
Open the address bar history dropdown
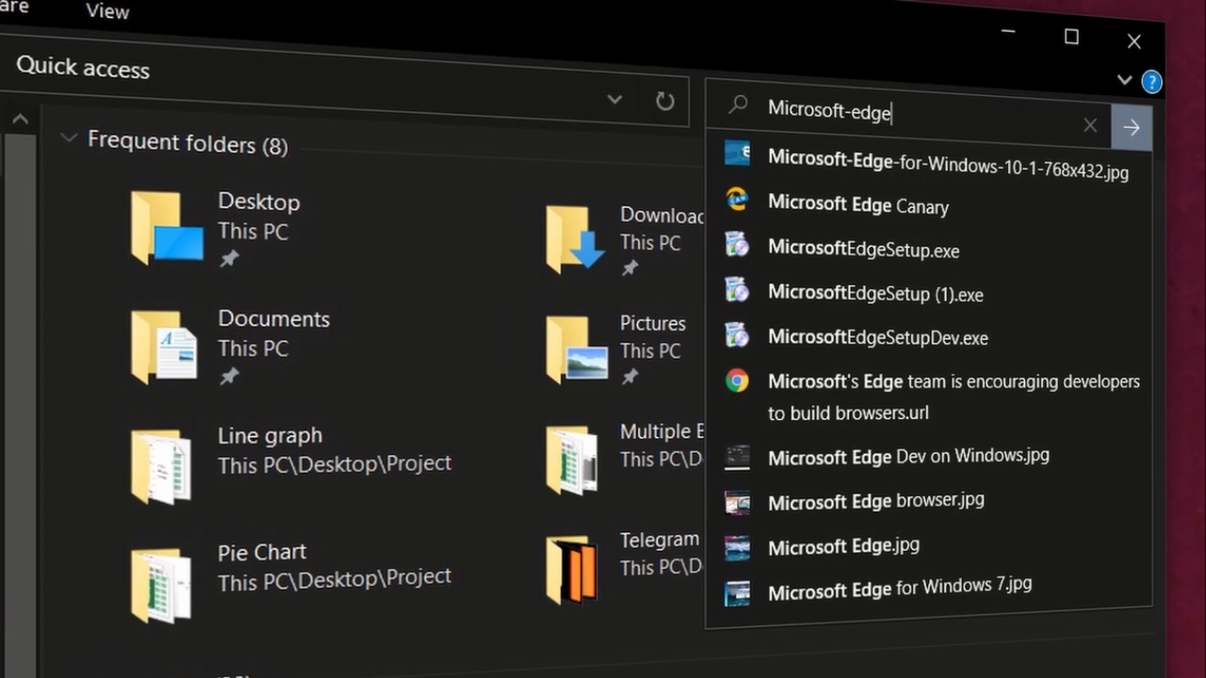click(614, 100)
